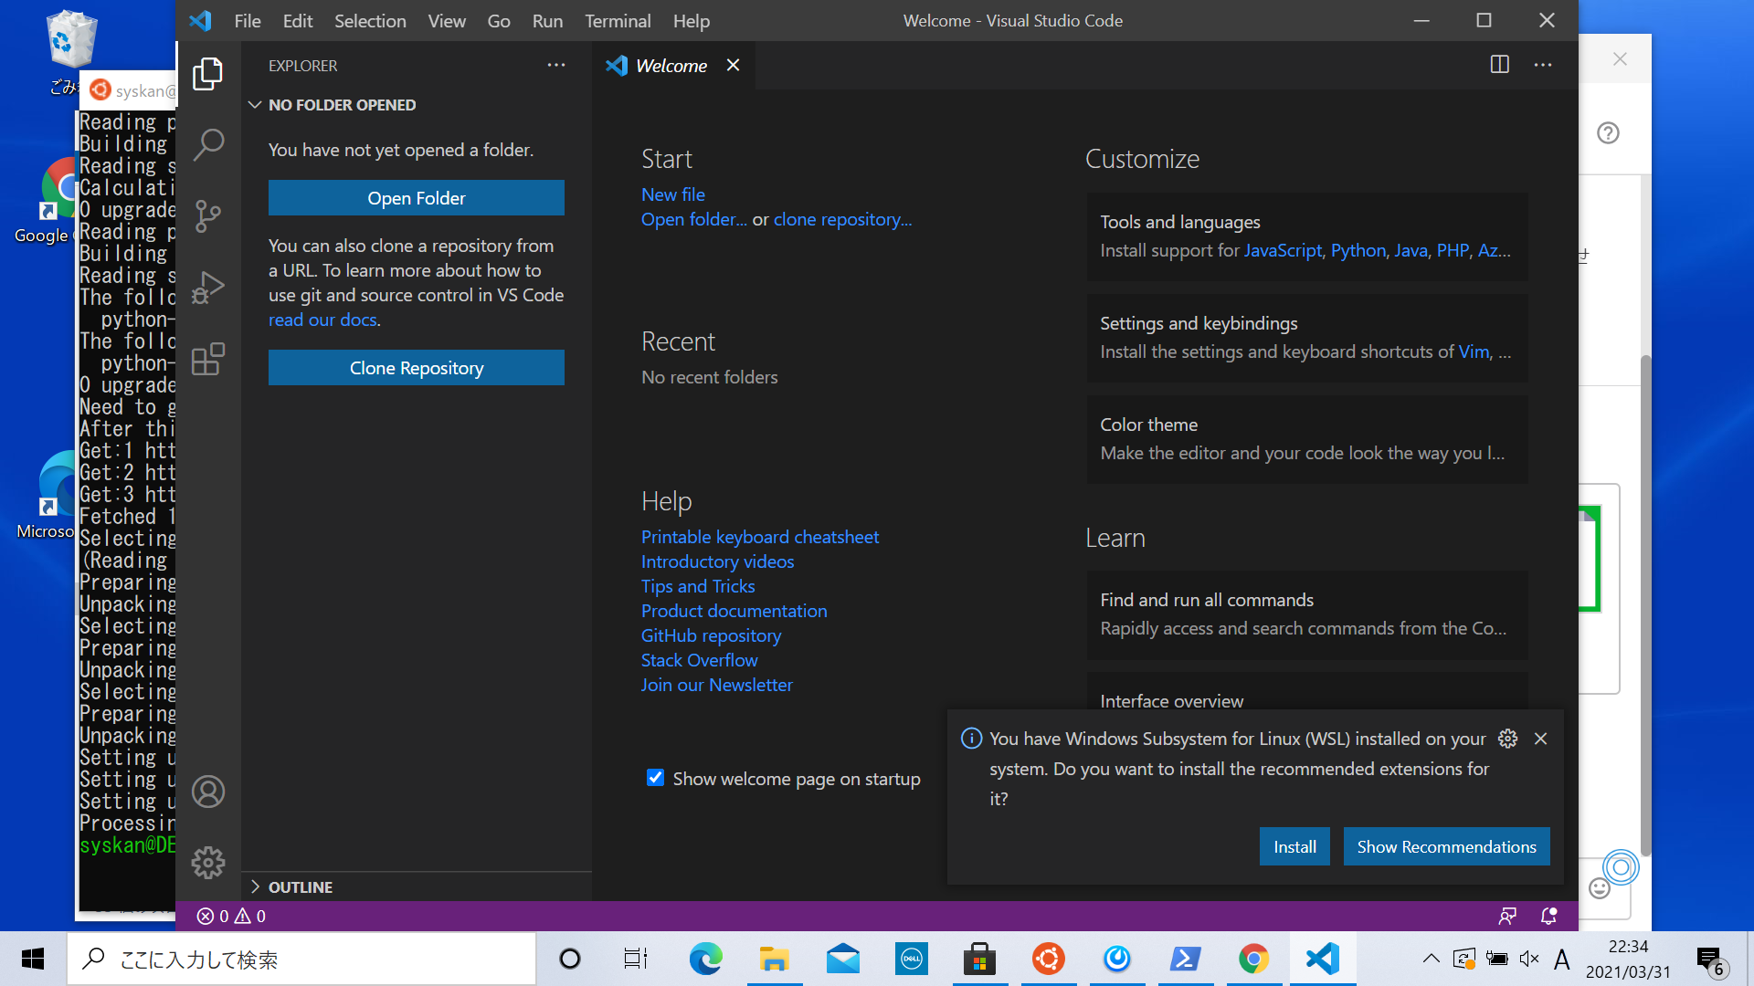Click the read our docs link
The height and width of the screenshot is (986, 1754).
[322, 320]
